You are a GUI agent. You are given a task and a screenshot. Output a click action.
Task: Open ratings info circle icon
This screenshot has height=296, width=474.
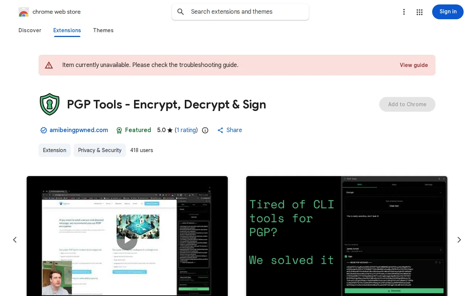pyautogui.click(x=205, y=130)
